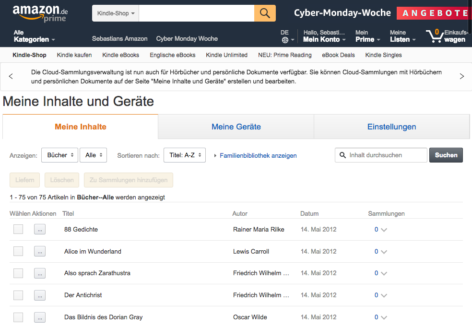Click the globe language icon
Viewport: 472px width, 326px height.
pos(285,40)
